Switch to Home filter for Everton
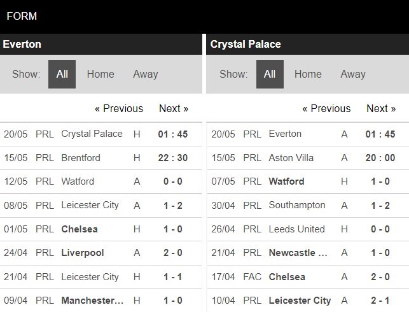This screenshot has height=312, width=409. 101,74
